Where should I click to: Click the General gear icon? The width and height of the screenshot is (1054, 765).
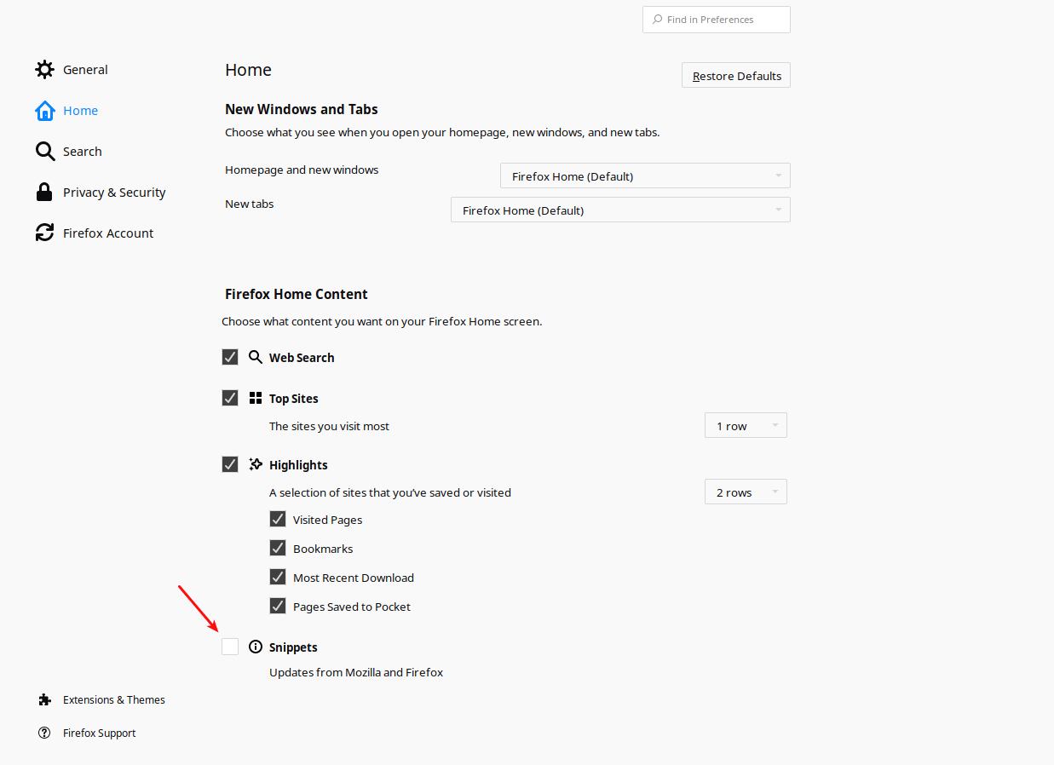[x=44, y=70]
